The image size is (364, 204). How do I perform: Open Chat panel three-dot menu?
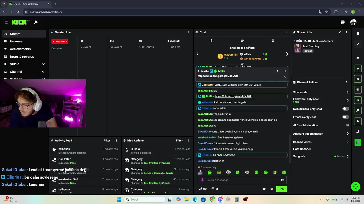[286, 32]
